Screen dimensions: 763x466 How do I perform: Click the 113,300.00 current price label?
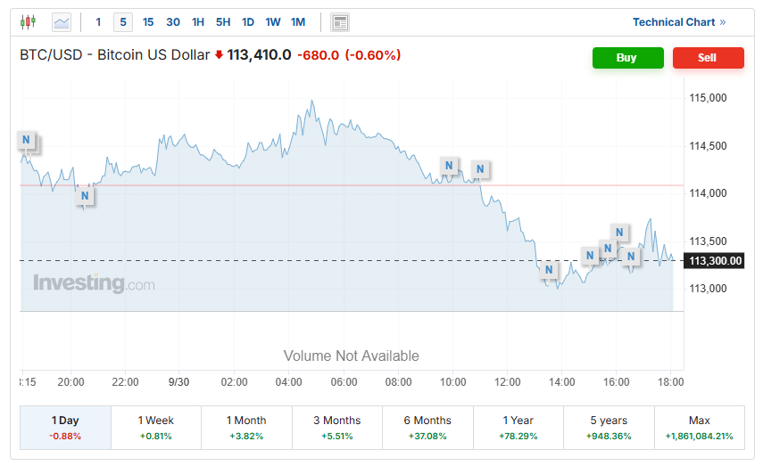tap(715, 260)
